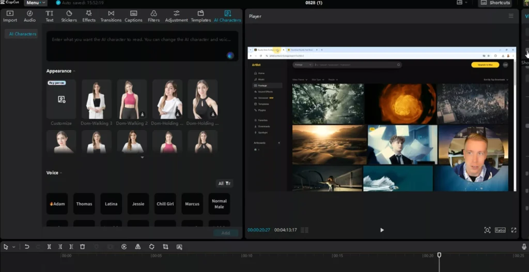This screenshot has width=529, height=272.
Task: Click the scan-frame icon left of Ratio
Action: pyautogui.click(x=487, y=230)
